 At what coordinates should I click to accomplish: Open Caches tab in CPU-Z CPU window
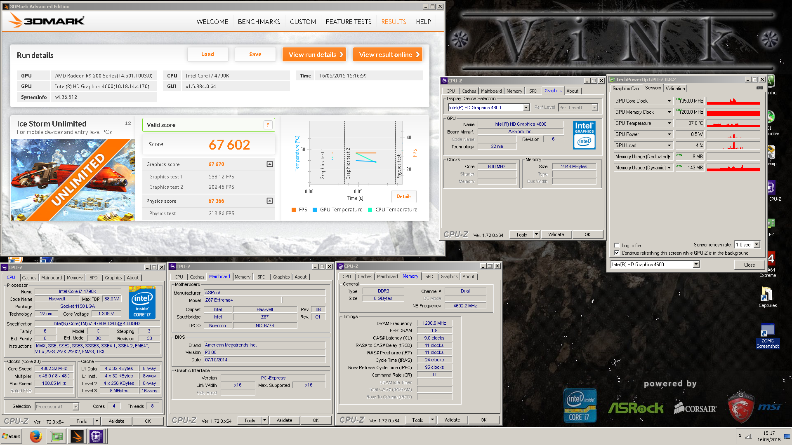tap(29, 278)
